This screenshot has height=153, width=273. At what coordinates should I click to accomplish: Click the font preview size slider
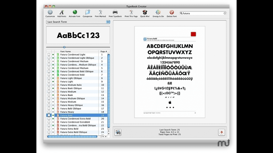pyautogui.click(x=64, y=47)
